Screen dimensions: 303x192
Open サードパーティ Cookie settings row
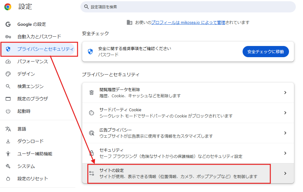[188, 113]
